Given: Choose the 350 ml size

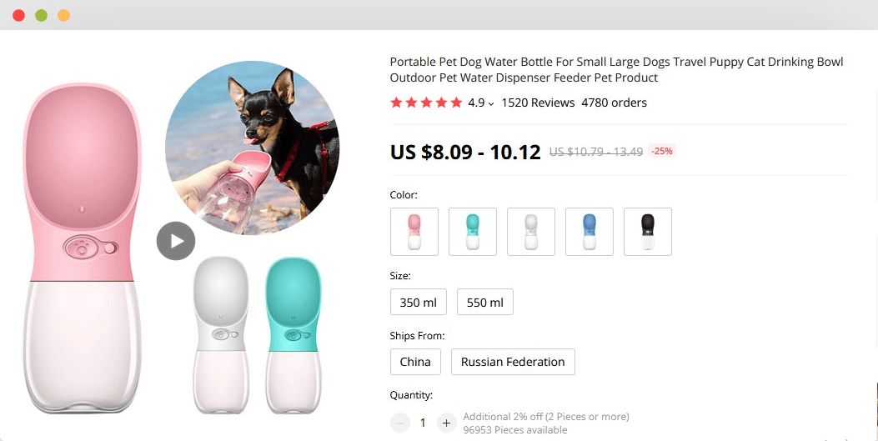Looking at the screenshot, I should (x=419, y=303).
